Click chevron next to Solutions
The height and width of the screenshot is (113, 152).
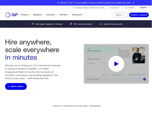pyautogui.click(x=43, y=15)
